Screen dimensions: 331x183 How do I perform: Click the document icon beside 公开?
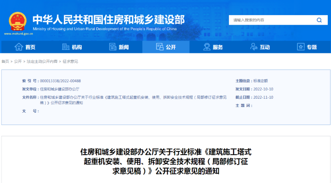pyautogui.click(x=160, y=47)
